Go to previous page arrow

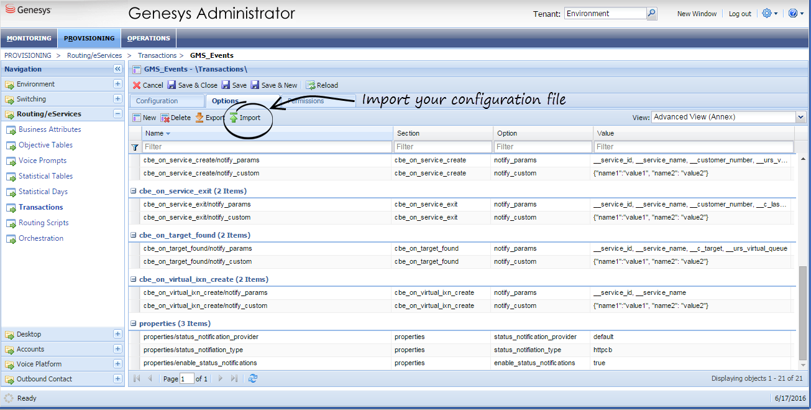pos(150,378)
